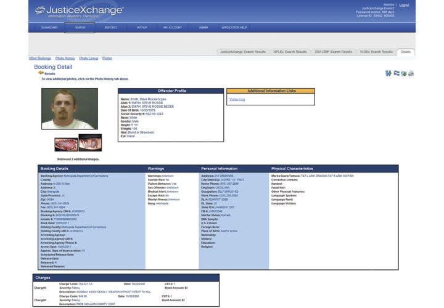This screenshot has width=444, height=308.
Task: Click the second blue toolbar icon near printer
Action: (396, 73)
